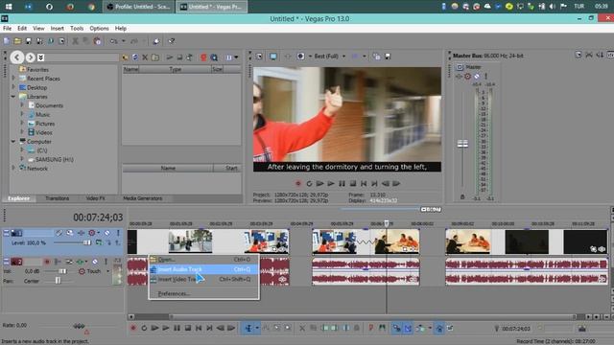Arm audio track 2 for record
Image resolution: width=614 pixels, height=345 pixels.
(x=47, y=262)
